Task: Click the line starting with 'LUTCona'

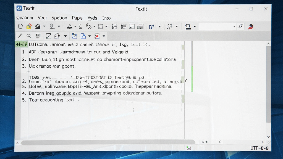Action: pos(90,44)
